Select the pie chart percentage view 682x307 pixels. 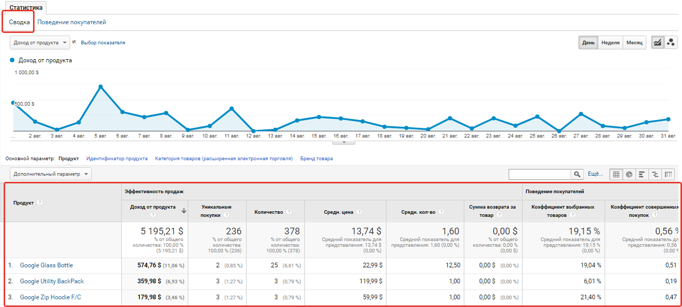(629, 174)
